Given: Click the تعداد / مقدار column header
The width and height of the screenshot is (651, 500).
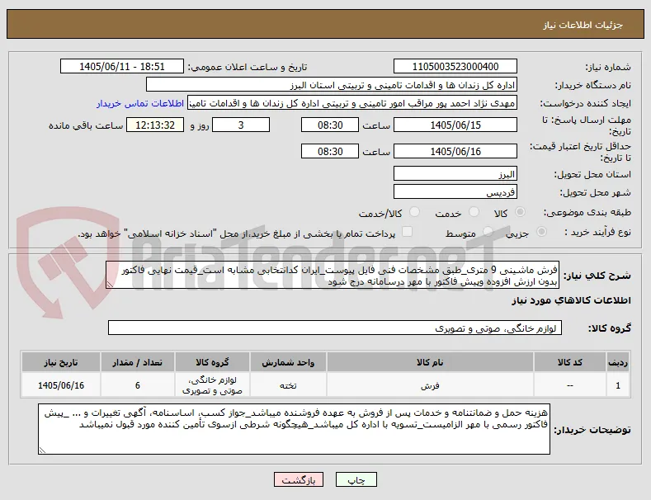Looking at the screenshot, I should (x=138, y=362).
